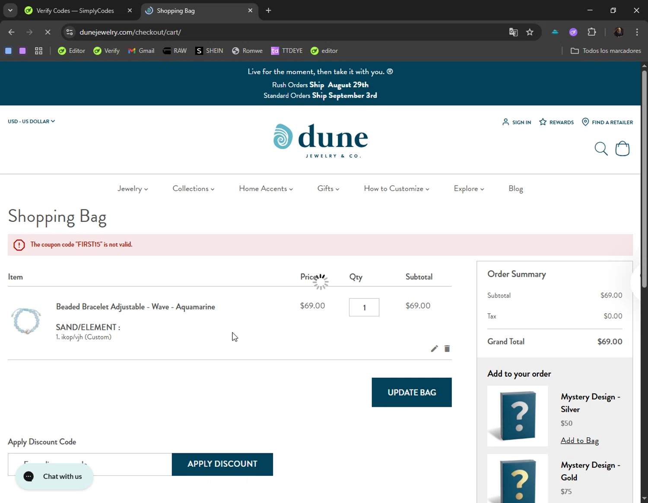Open the blue hat extension icon
Screen dimensions: 648x503
click(555, 32)
